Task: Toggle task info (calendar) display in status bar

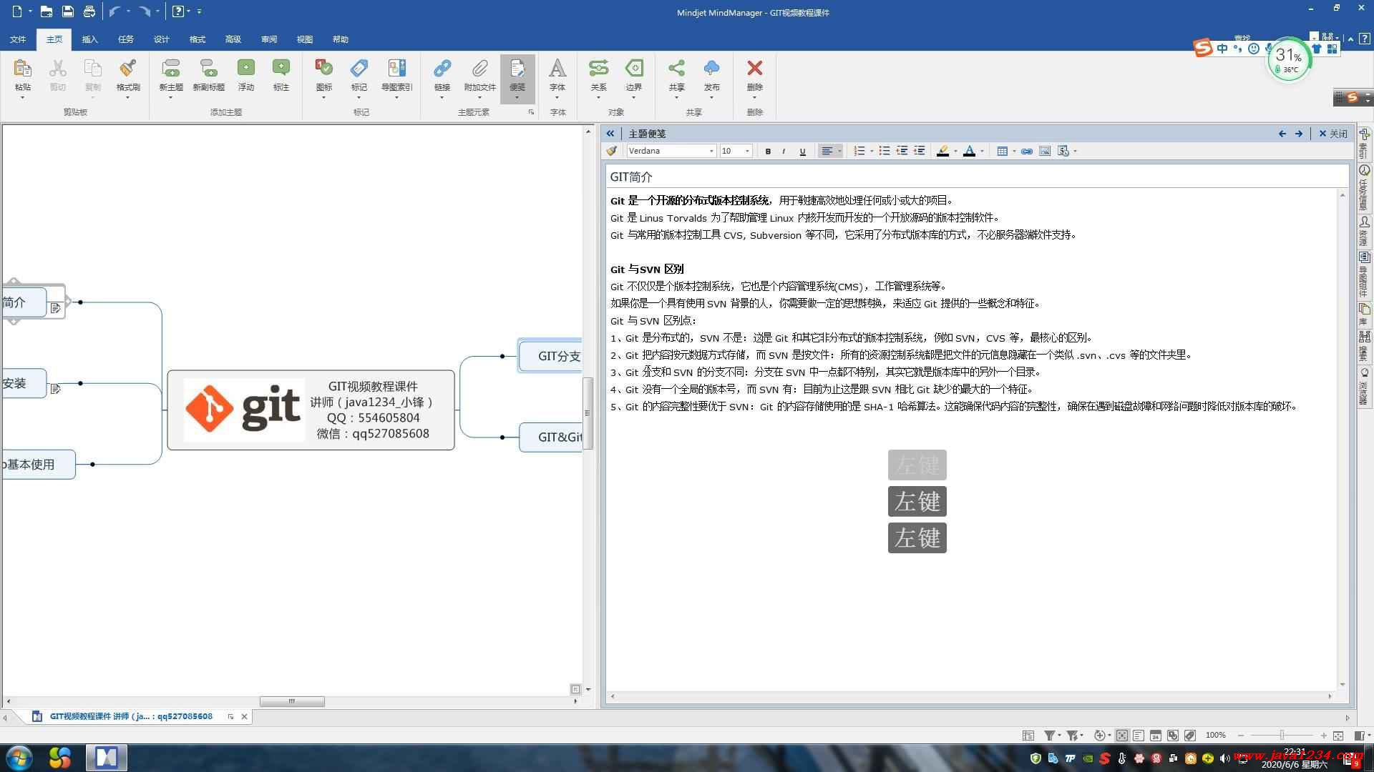Action: (1156, 736)
